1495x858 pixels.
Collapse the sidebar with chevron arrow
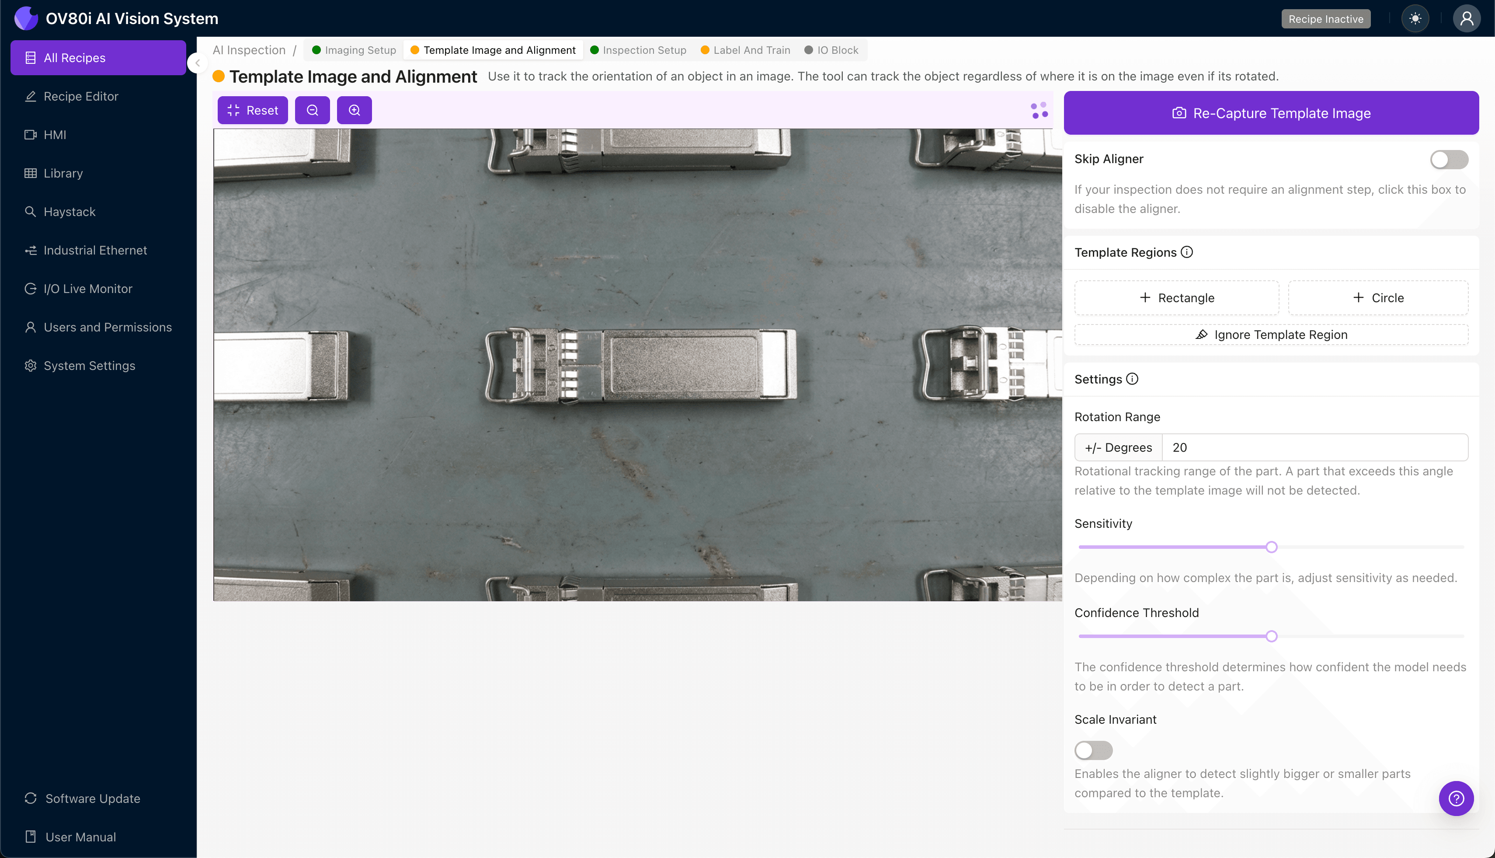[198, 63]
